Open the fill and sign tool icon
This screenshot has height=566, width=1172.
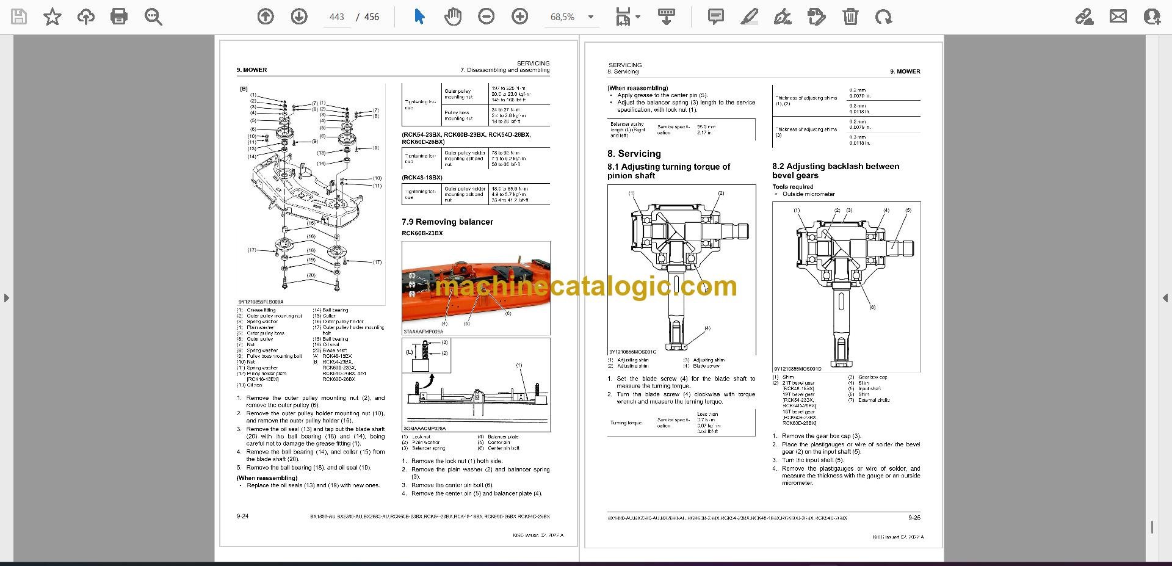point(1084,16)
